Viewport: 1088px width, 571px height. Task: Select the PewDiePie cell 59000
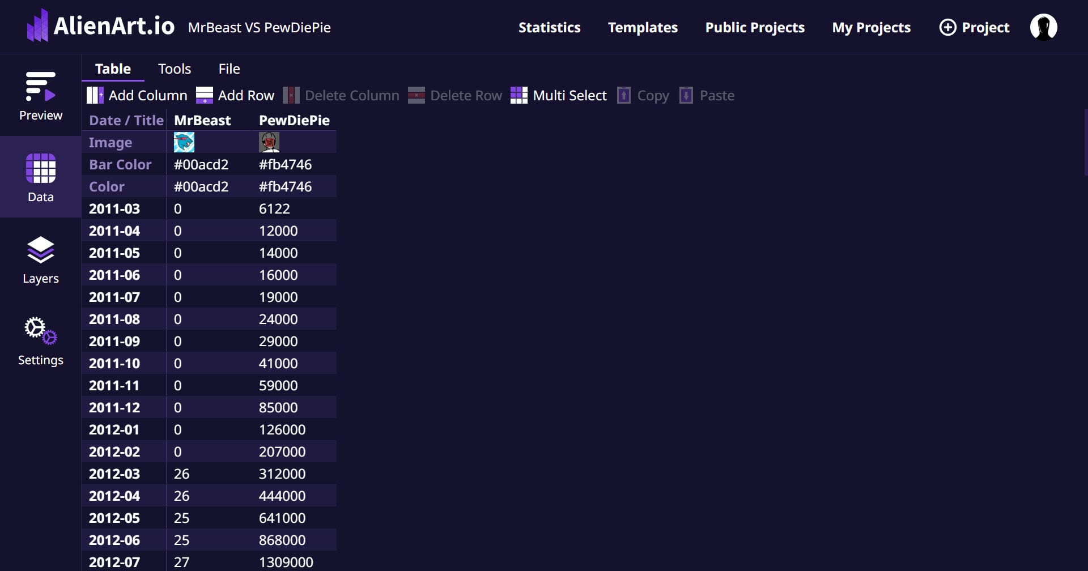(294, 385)
